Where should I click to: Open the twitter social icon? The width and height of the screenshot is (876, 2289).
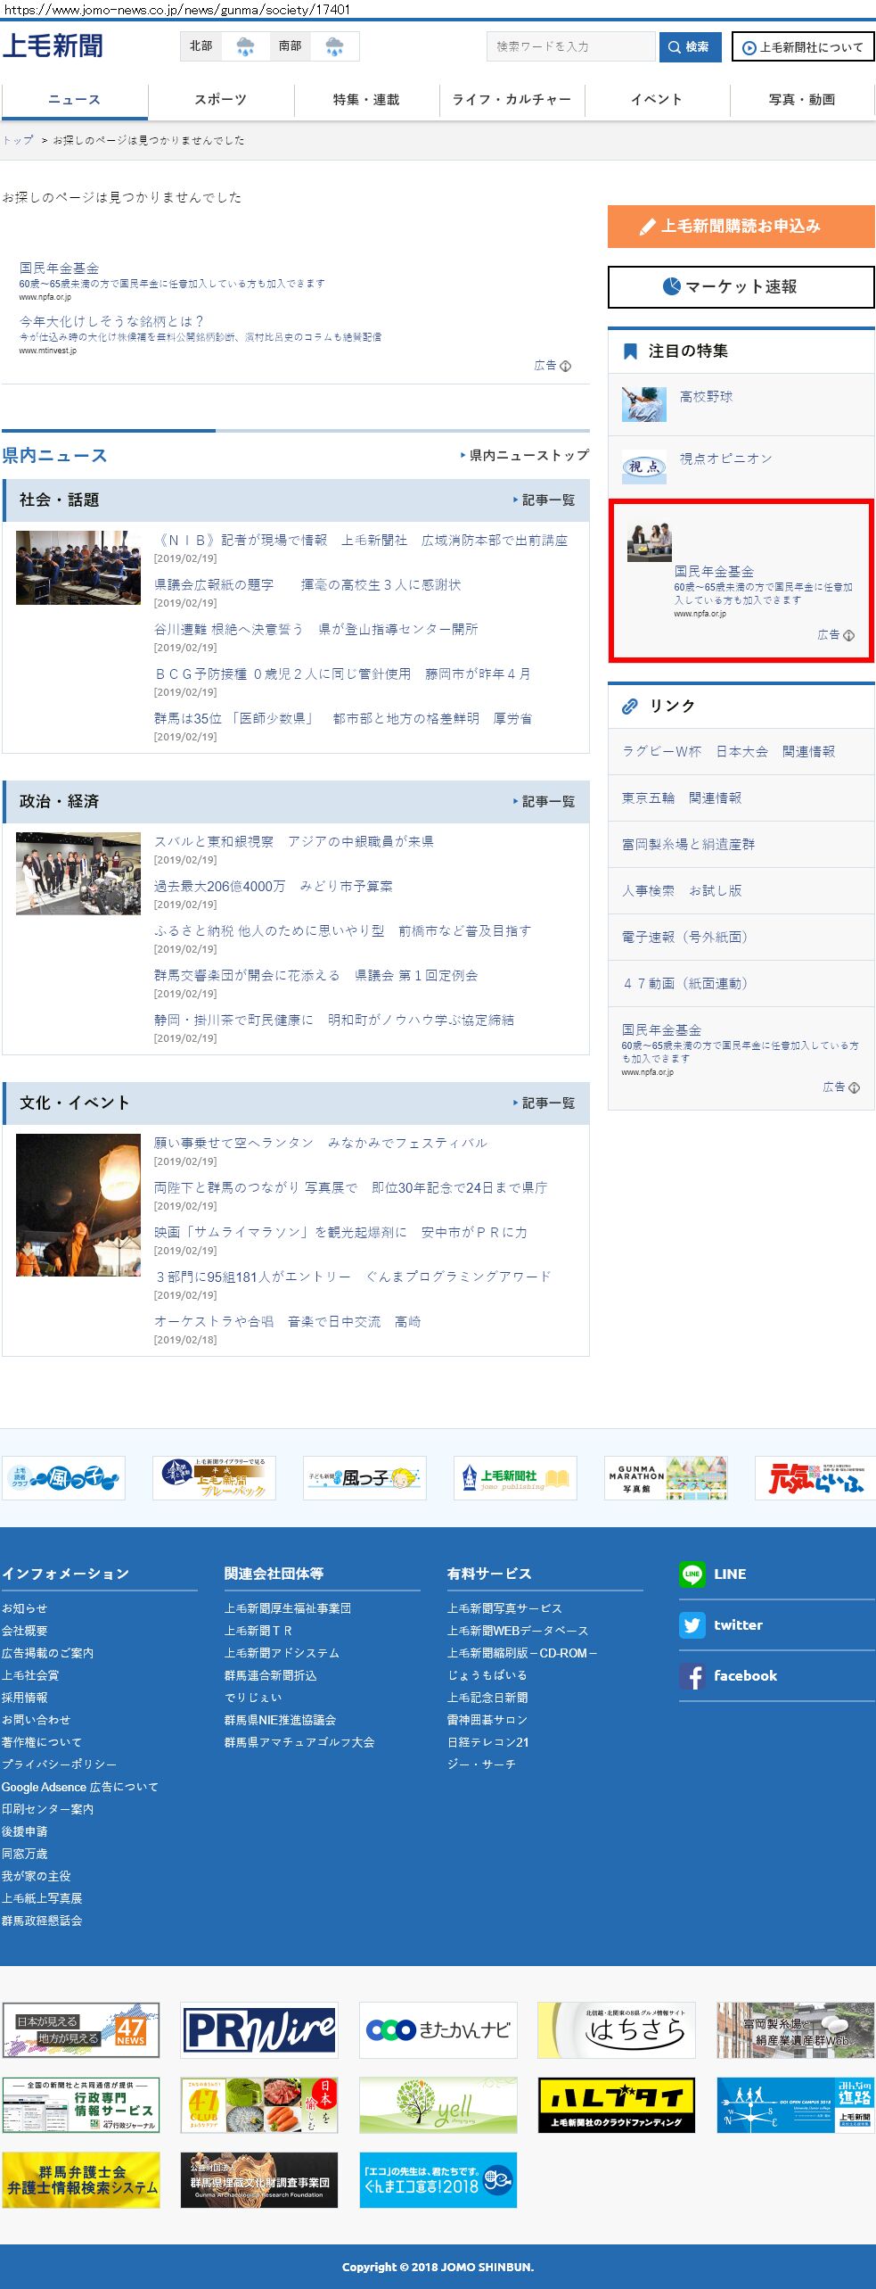coord(692,1625)
